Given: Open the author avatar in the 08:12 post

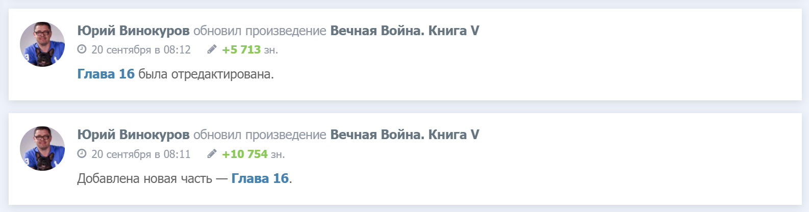Looking at the screenshot, I should coord(42,44).
